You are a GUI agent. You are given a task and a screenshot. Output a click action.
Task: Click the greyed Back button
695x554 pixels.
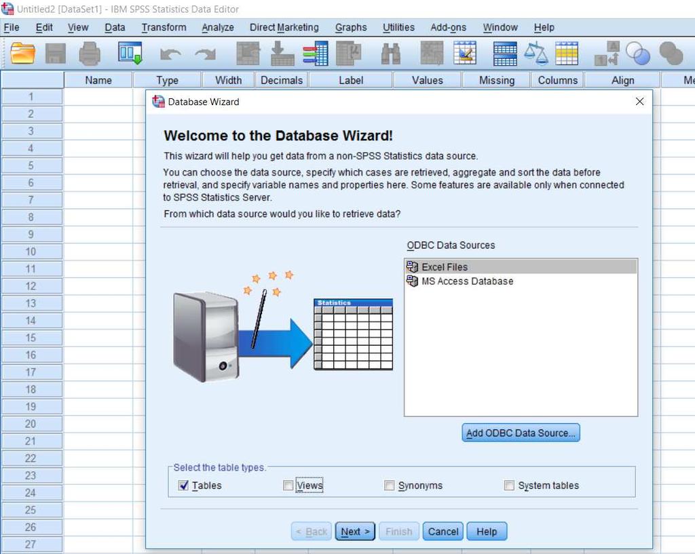311,532
